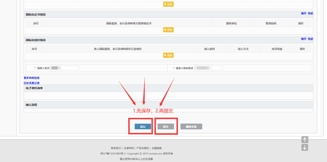Image resolution: width=327 pixels, height=162 pixels.
Task: Click the 颁发单位 column header
Action: point(232,23)
